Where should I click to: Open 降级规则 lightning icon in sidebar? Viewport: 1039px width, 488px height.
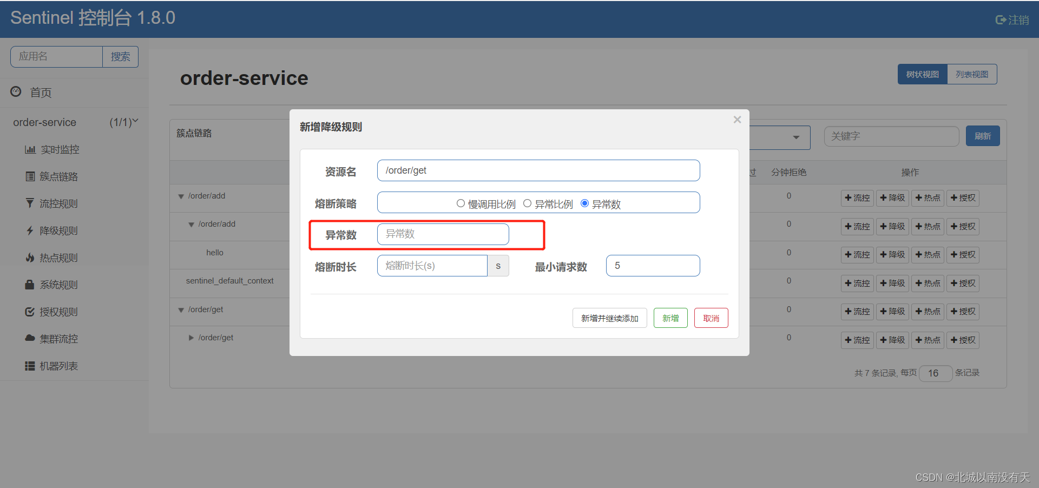(30, 230)
